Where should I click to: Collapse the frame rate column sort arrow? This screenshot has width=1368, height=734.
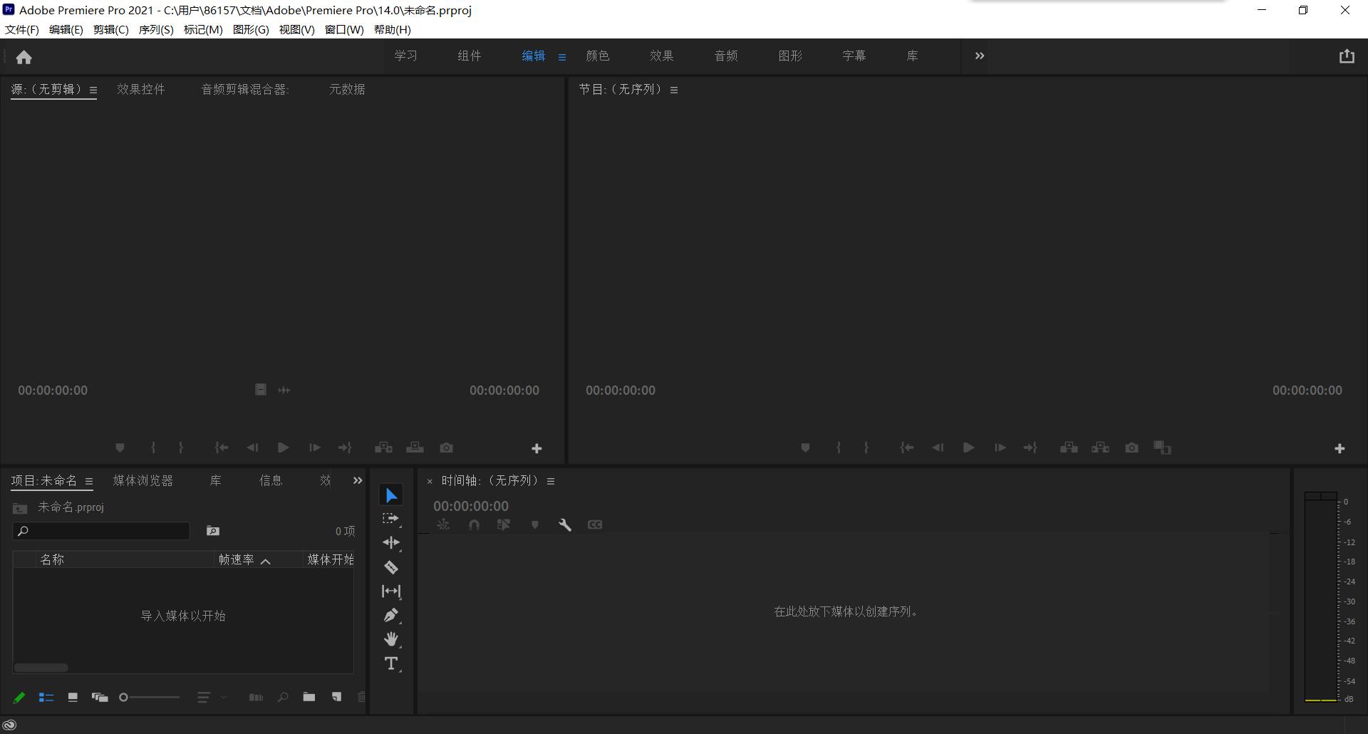click(266, 560)
